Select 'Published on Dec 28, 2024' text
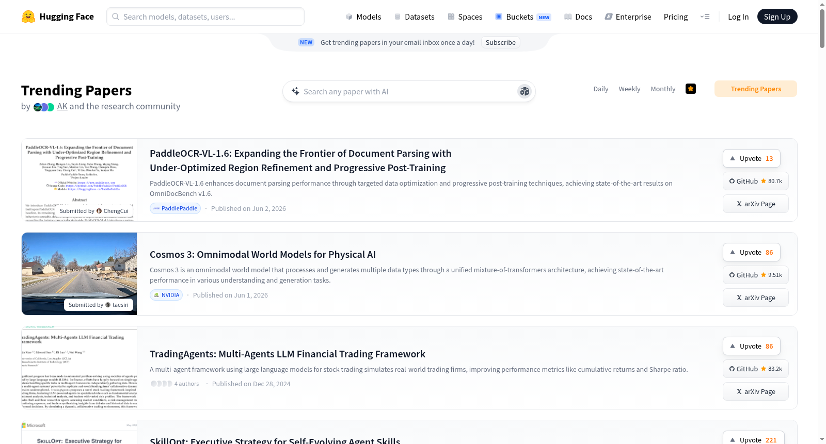The height and width of the screenshot is (444, 826). pos(251,384)
